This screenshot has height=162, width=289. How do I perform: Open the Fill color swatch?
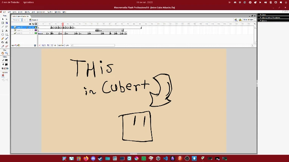click(x=6, y=64)
